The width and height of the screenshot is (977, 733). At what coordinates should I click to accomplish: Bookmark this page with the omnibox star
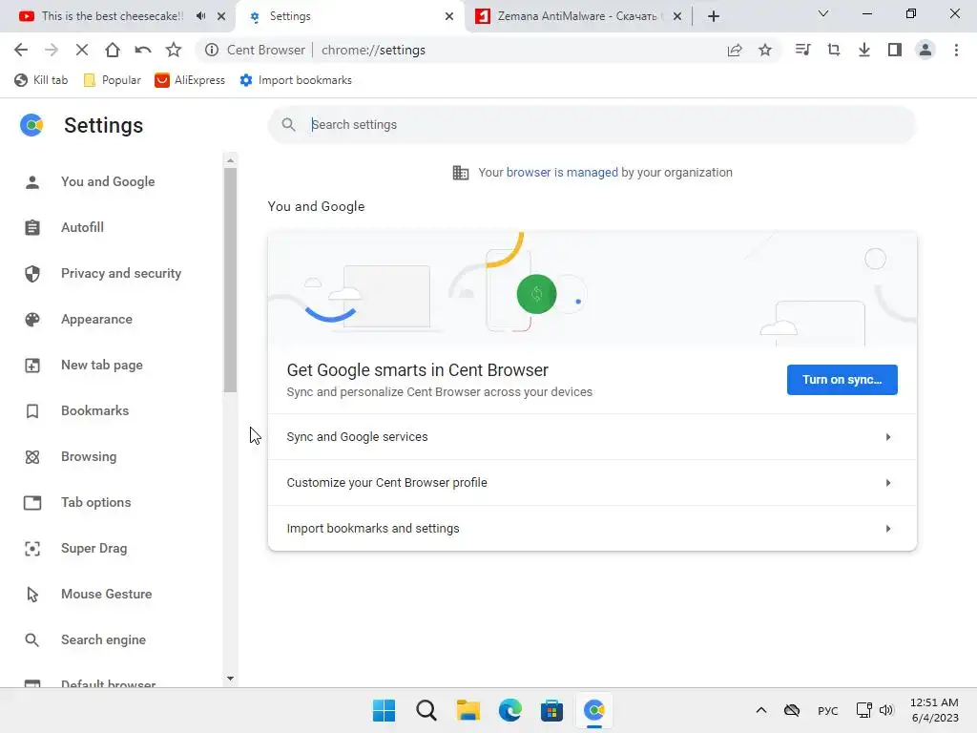point(765,50)
